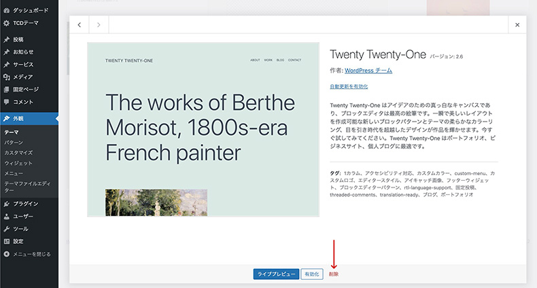The height and width of the screenshot is (288, 537).
Task: Click the media icon beside メディア
Action: (x=7, y=77)
